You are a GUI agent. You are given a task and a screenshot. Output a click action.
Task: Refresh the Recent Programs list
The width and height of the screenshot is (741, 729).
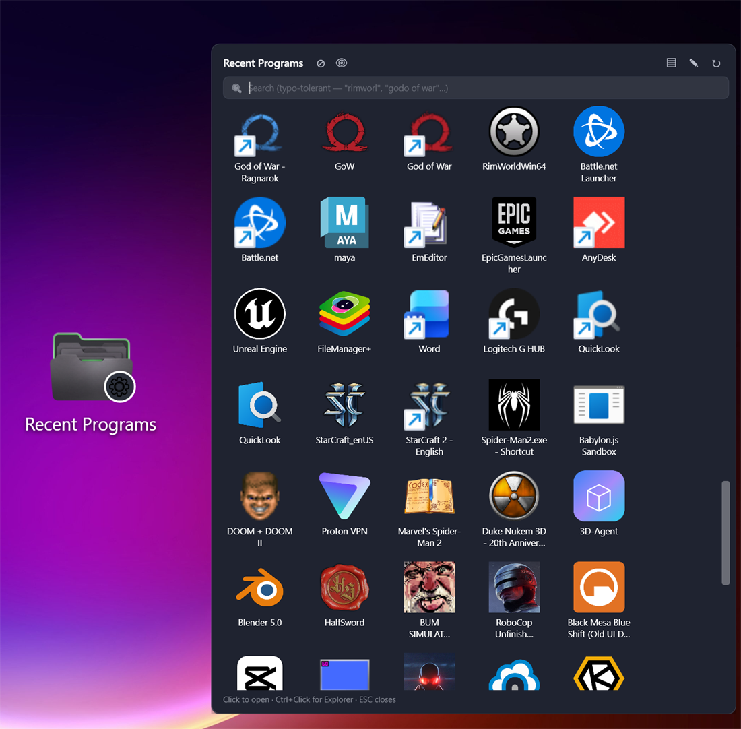tap(716, 63)
